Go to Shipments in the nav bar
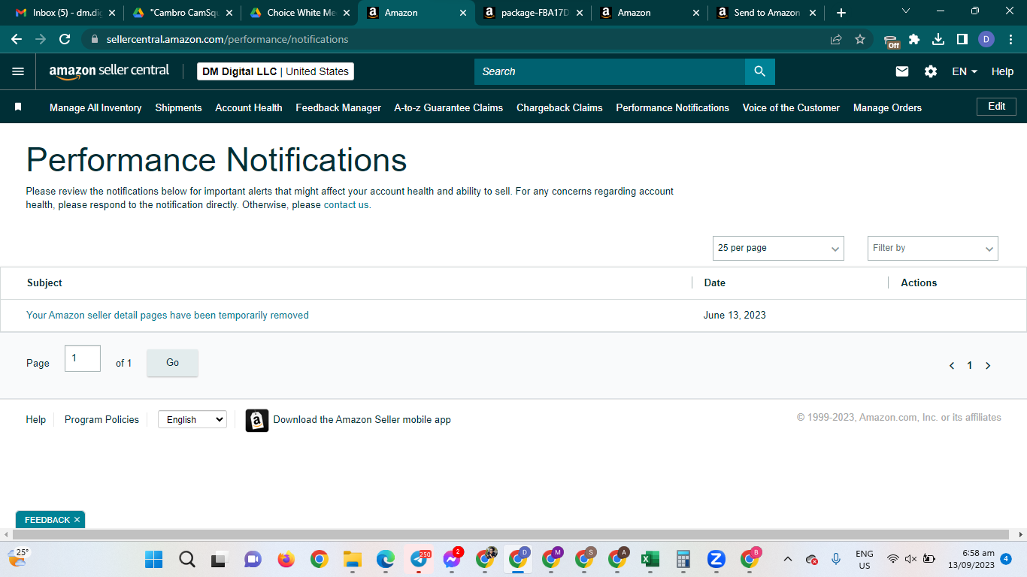 (x=178, y=107)
